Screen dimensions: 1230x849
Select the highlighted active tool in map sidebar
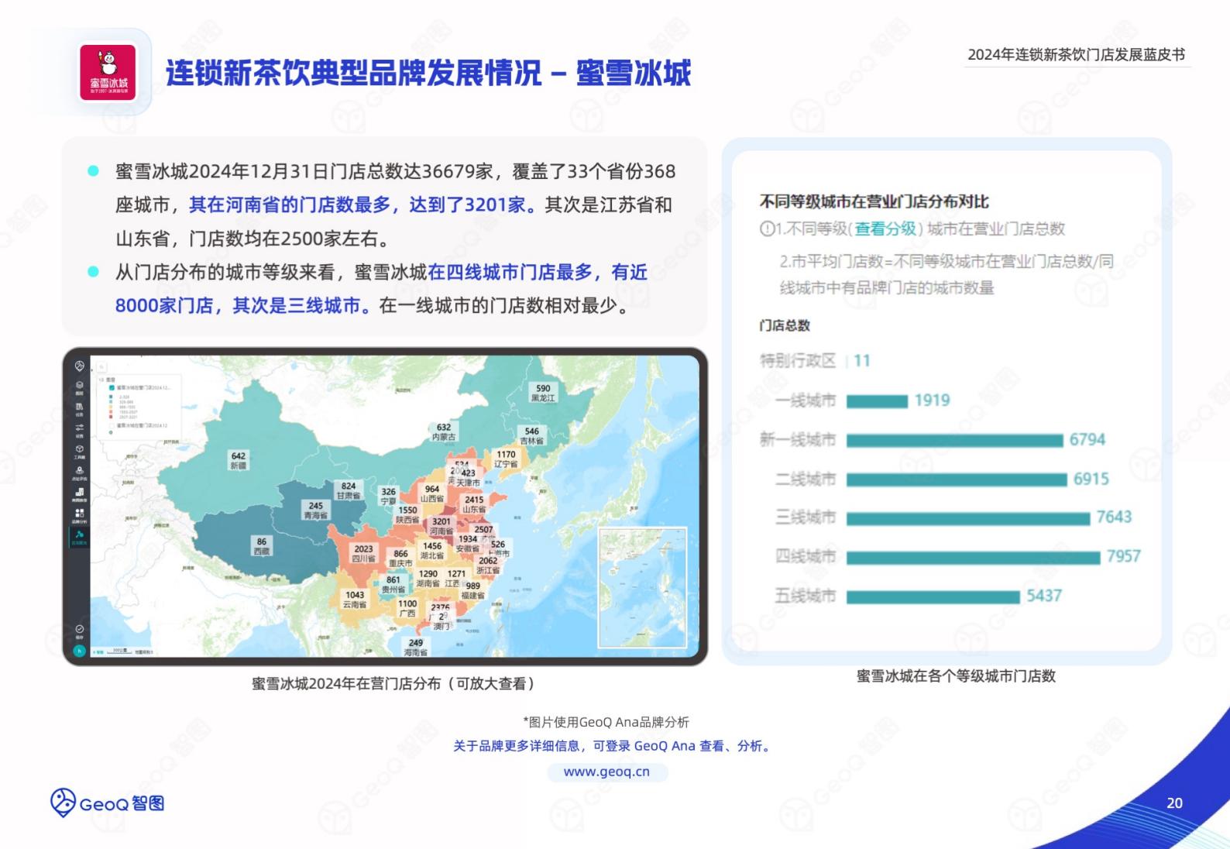point(80,538)
